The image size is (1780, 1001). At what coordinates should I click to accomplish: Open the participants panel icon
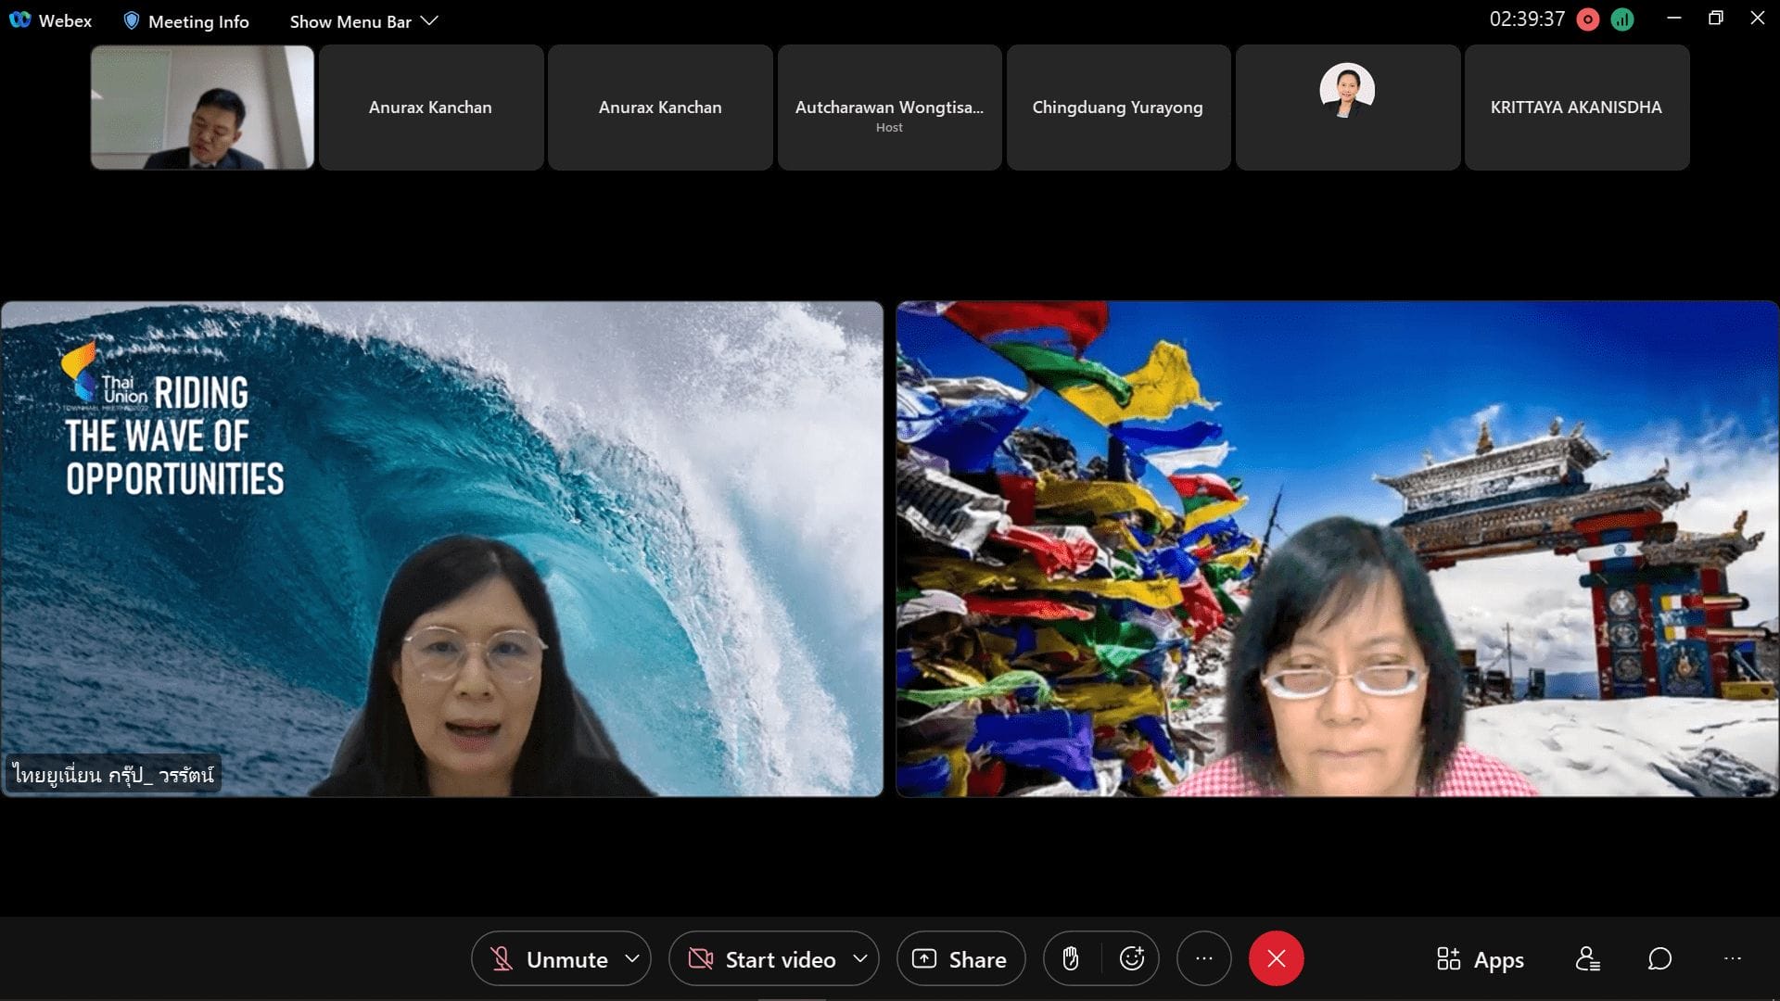(1587, 958)
